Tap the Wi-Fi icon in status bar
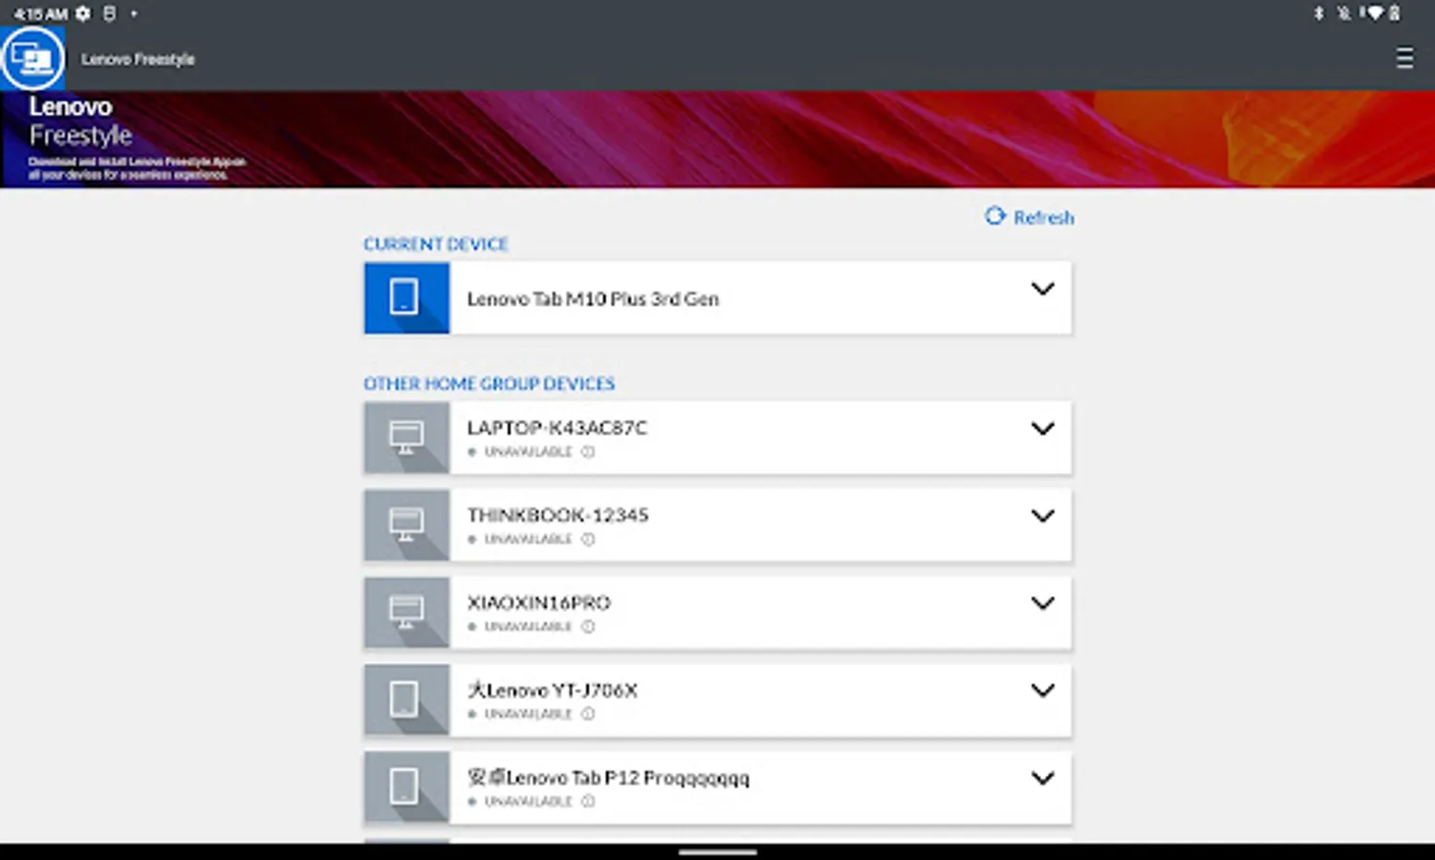The image size is (1435, 860). click(1374, 13)
